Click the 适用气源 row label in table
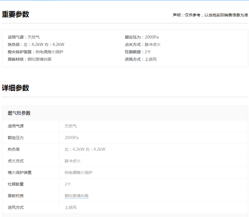This screenshot has height=217, width=249. coord(16,126)
